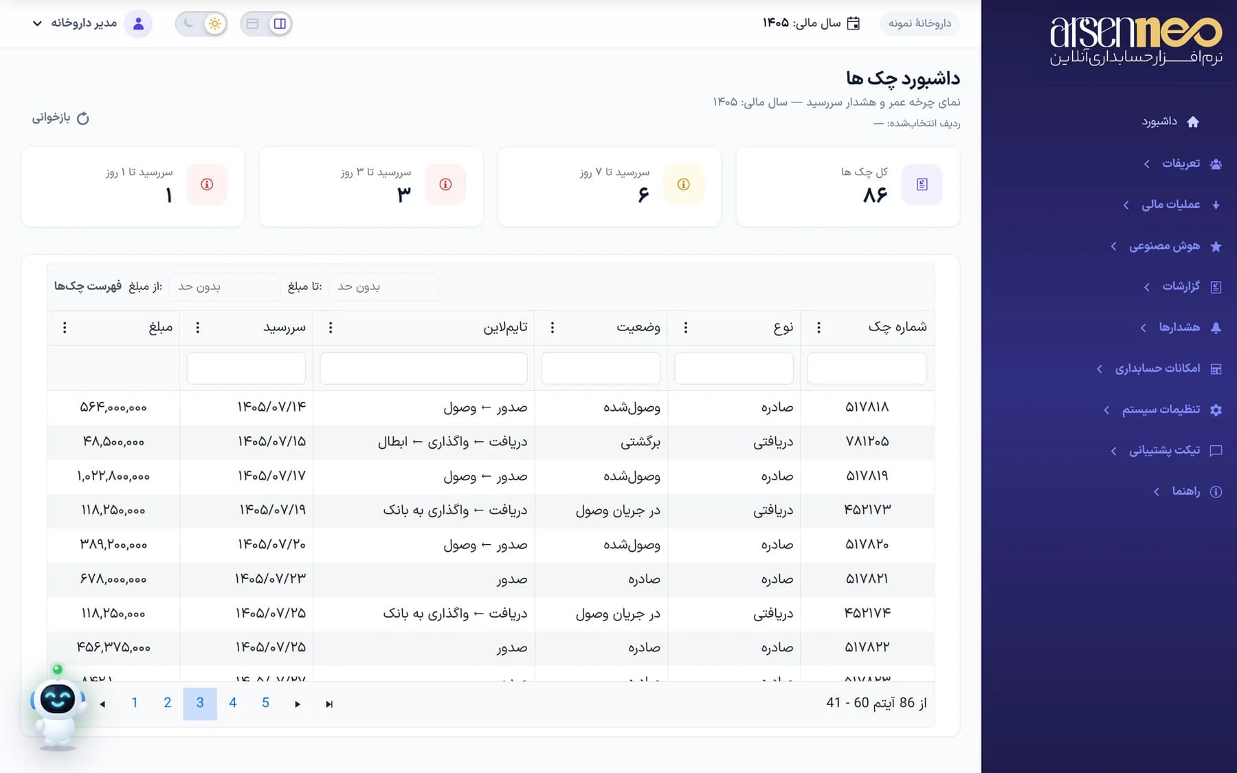
Task: Click the calendar icon beside سال مالی
Action: (853, 23)
